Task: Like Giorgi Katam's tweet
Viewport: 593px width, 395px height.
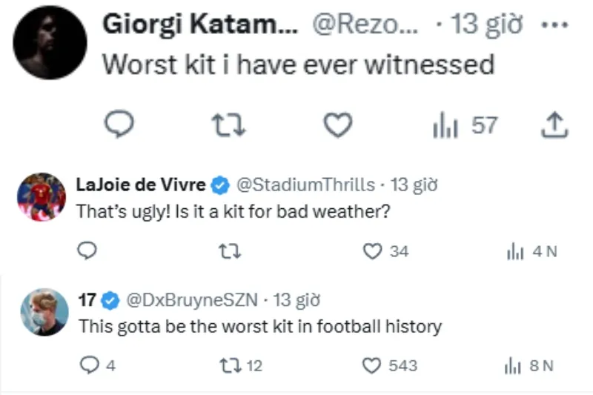Action: (338, 125)
